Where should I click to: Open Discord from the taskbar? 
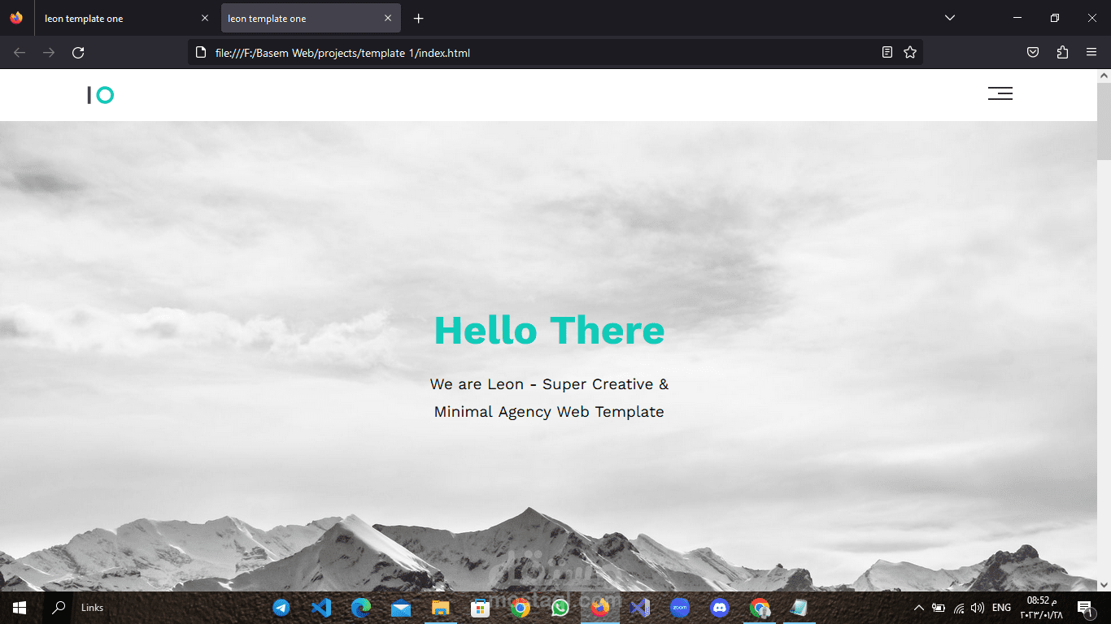(720, 608)
